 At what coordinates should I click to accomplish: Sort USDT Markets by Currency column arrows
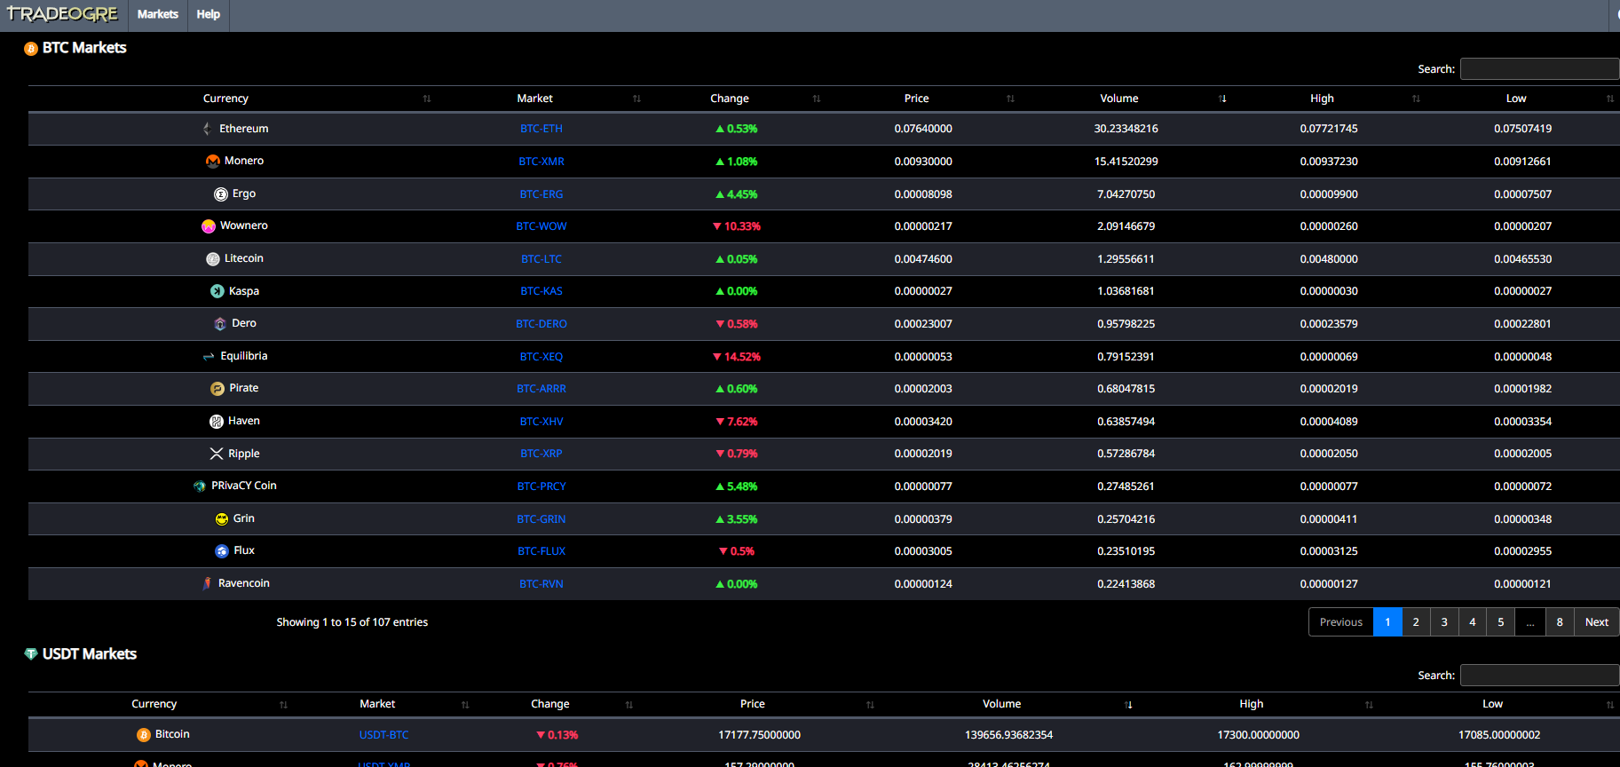[x=284, y=705]
